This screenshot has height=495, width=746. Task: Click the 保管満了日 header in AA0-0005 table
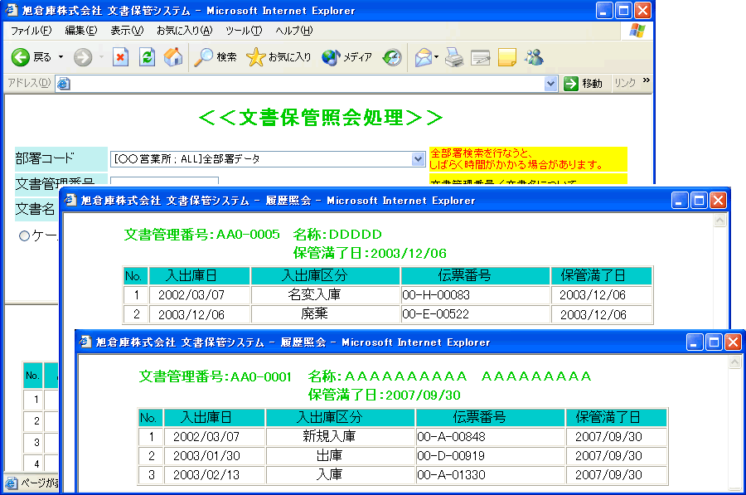point(601,275)
